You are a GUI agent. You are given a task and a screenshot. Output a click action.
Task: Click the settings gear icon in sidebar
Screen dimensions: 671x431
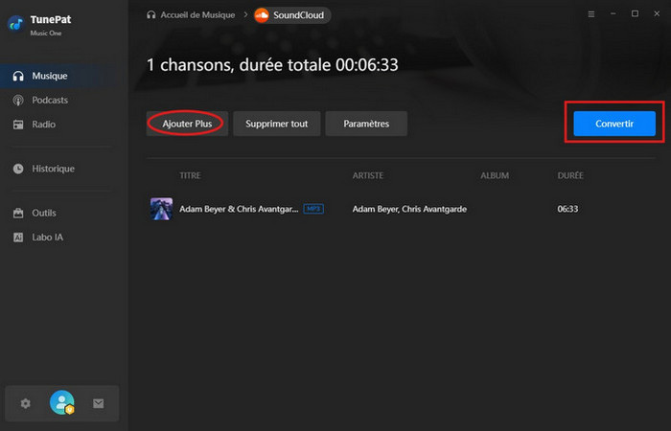26,403
